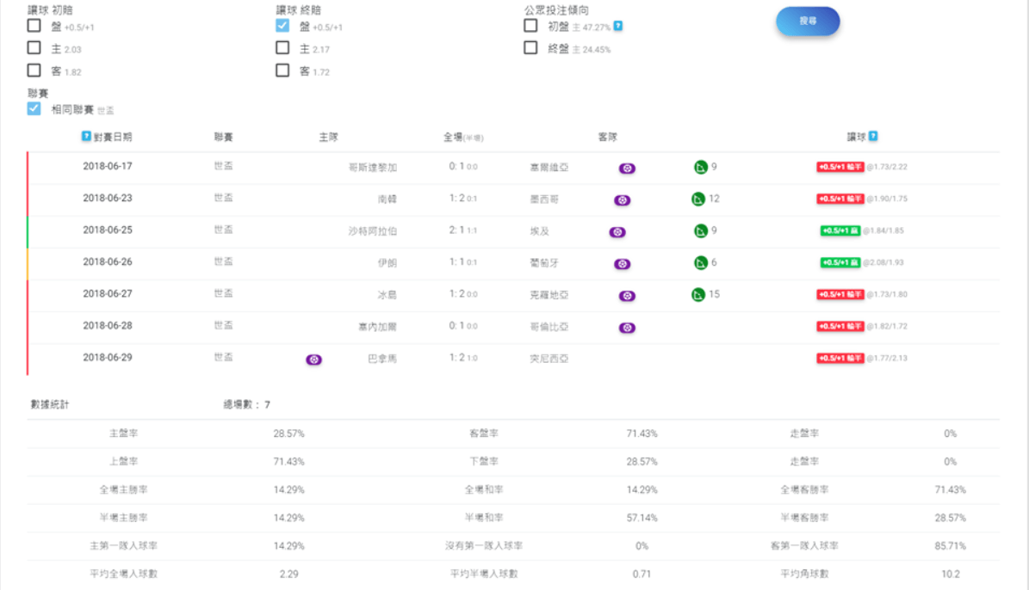Uncheck the 盤 +0.5/+1 box under 讓球 終賠
Screen dimensions: 1029x590
[282, 26]
